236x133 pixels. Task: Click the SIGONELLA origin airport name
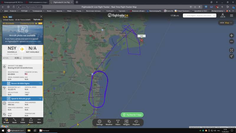(12, 52)
